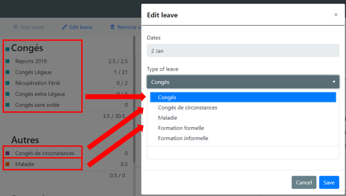
Task: Save the leave changes
Action: 329,183
